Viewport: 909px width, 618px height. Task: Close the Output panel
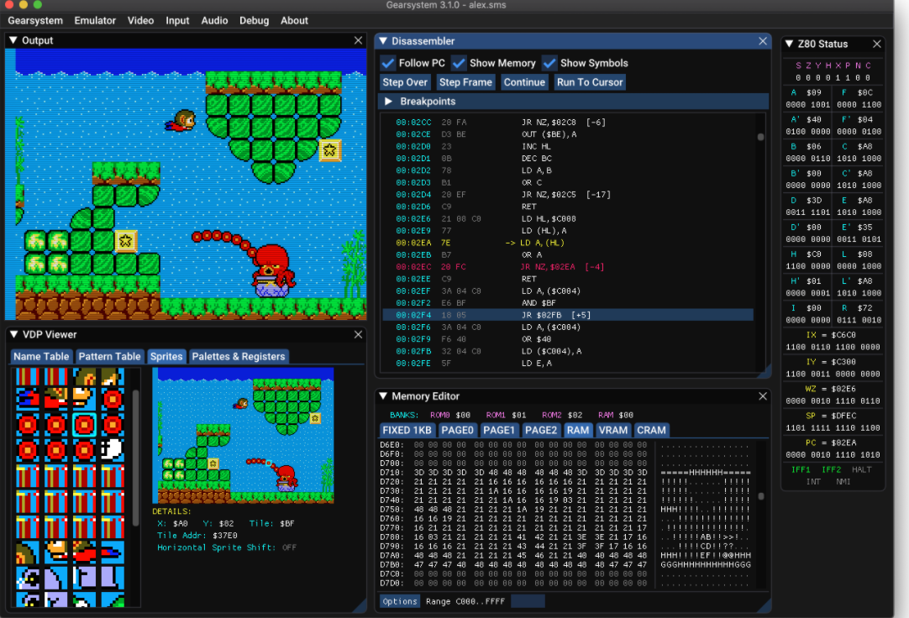[358, 40]
